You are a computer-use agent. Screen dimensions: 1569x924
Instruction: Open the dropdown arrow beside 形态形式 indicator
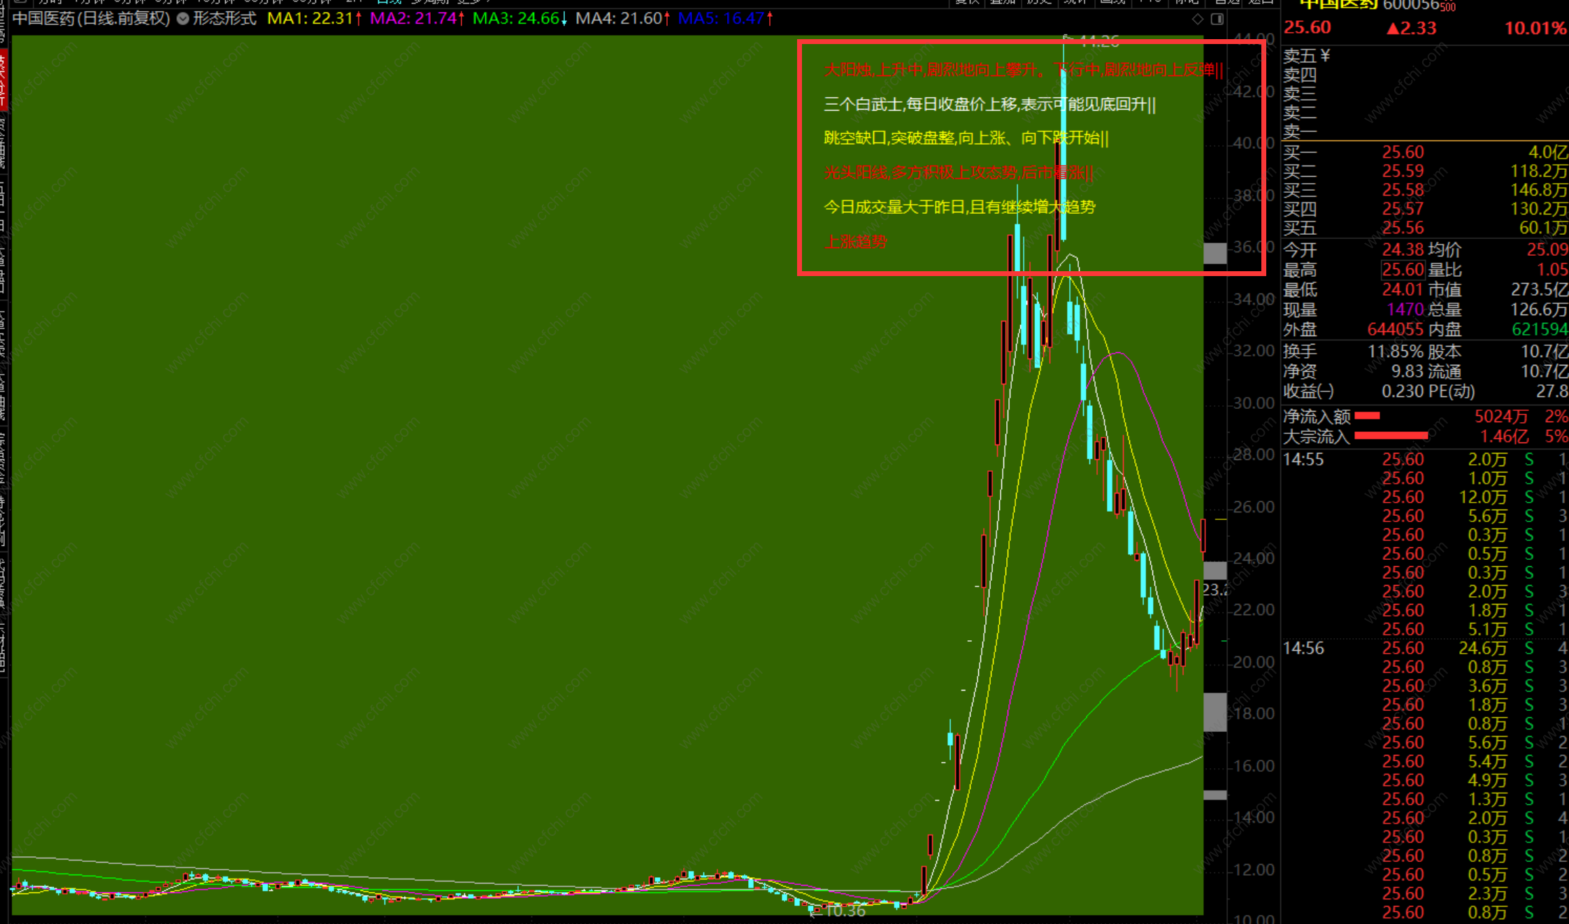[183, 19]
